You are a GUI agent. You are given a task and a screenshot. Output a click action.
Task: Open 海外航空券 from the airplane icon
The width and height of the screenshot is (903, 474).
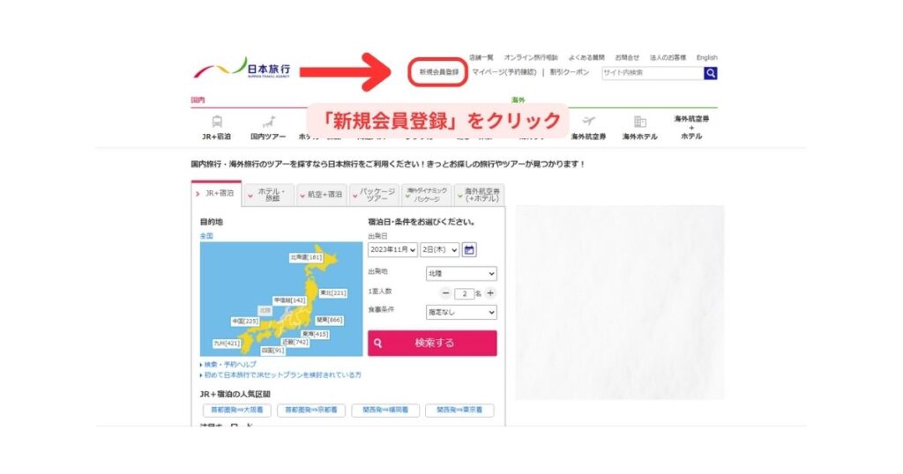(x=588, y=127)
